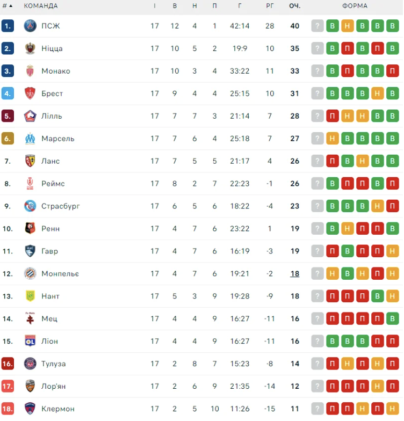Image resolution: width=404 pixels, height=421 pixels.
Task: Click Монпельє's underlined 18 points
Action: [294, 273]
